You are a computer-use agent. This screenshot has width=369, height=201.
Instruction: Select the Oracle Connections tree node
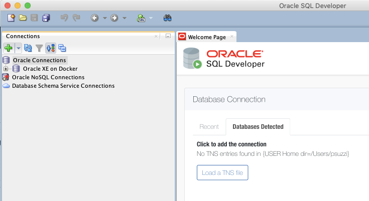coord(40,60)
